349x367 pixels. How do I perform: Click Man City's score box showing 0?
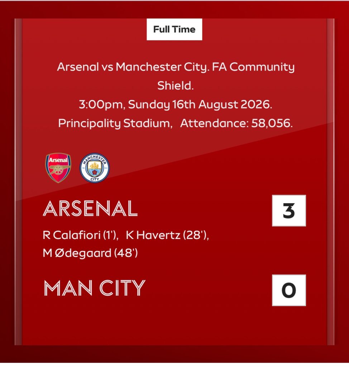[x=289, y=290]
